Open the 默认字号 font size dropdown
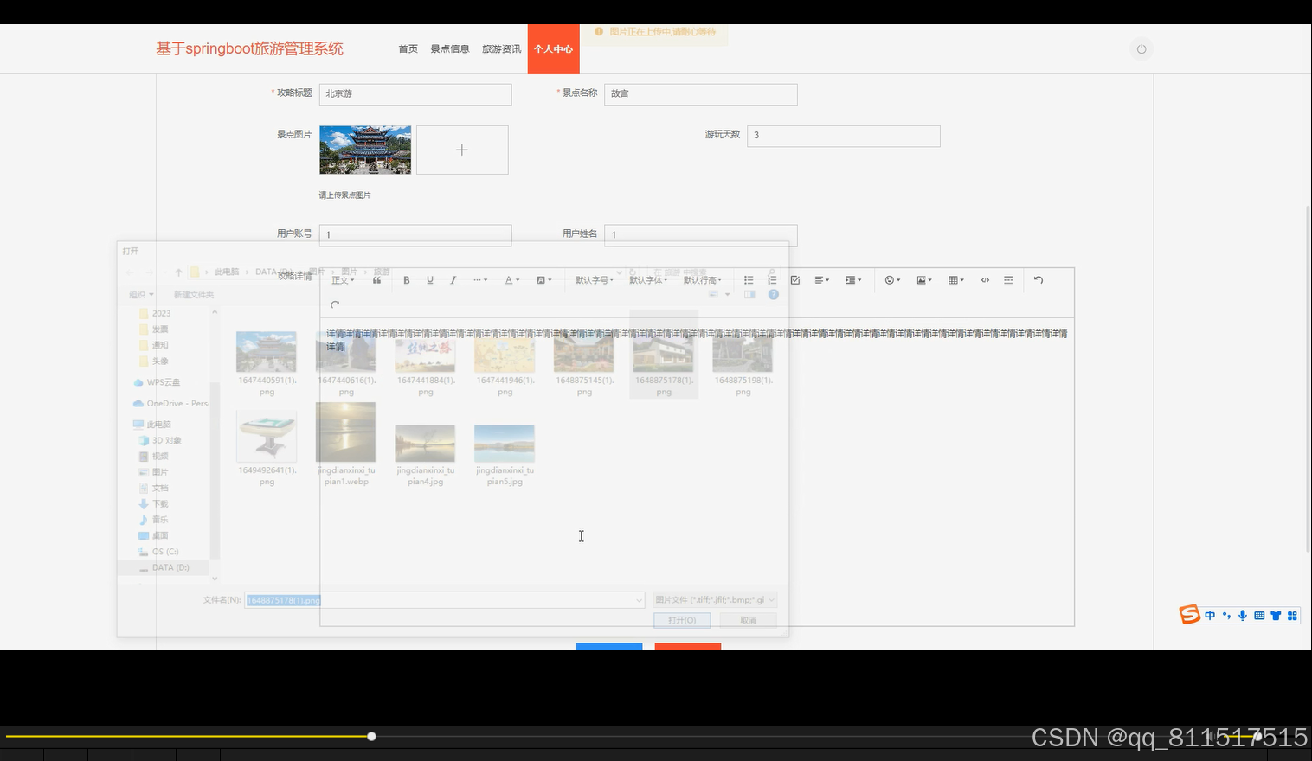This screenshot has height=761, width=1312. tap(594, 280)
